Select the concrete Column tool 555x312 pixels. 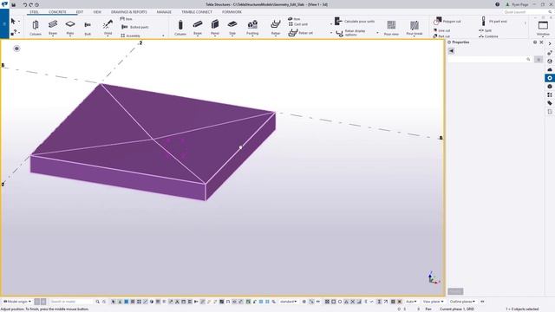click(x=180, y=28)
